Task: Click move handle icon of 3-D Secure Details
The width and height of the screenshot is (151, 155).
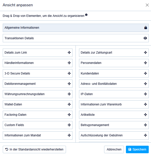Action: tap(69, 73)
